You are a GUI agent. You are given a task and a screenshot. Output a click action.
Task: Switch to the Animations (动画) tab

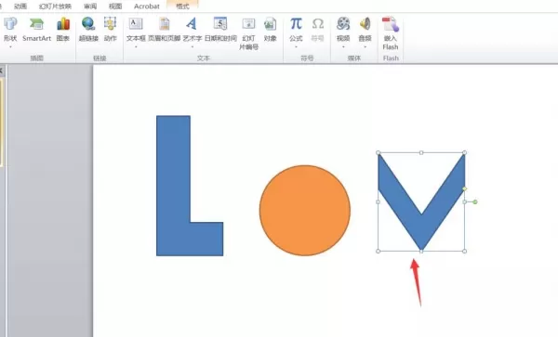pos(20,6)
